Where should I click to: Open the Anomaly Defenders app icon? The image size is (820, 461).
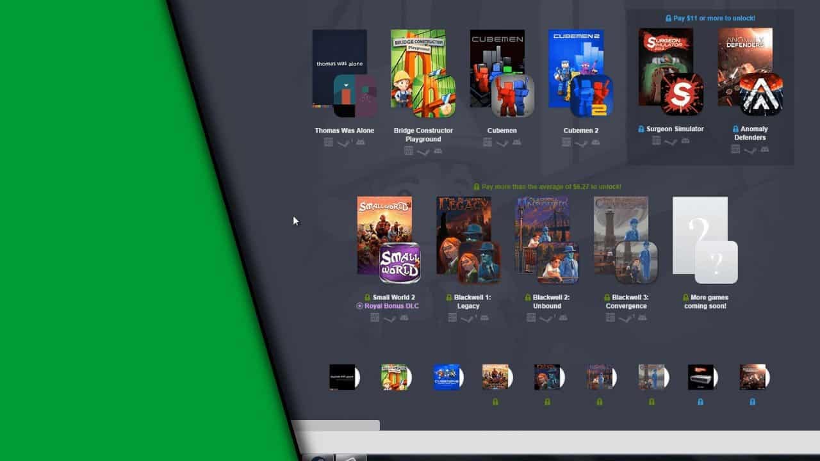[761, 94]
